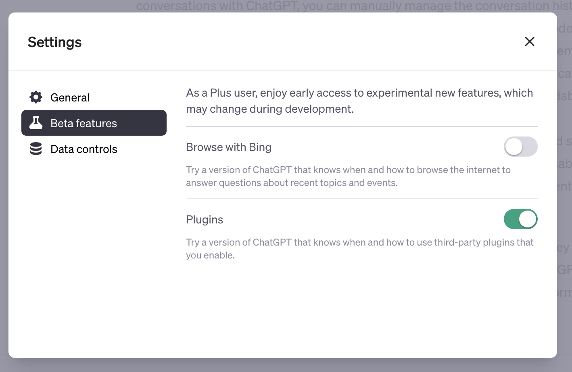Click the database stack icon for Data controls
The height and width of the screenshot is (372, 572).
click(36, 149)
